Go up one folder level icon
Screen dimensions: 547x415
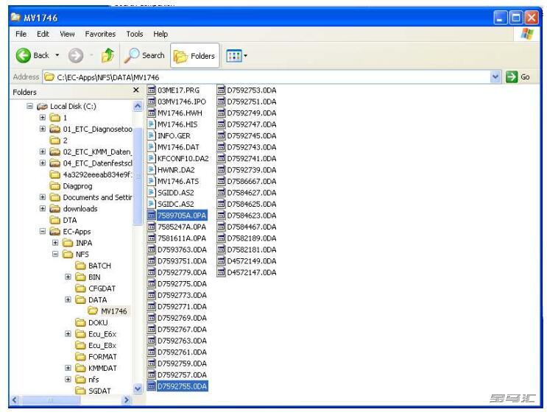[107, 55]
